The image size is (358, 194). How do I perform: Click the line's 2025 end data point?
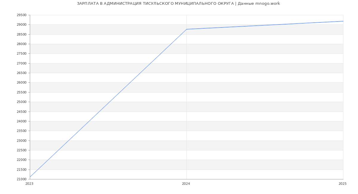pos(343,21)
